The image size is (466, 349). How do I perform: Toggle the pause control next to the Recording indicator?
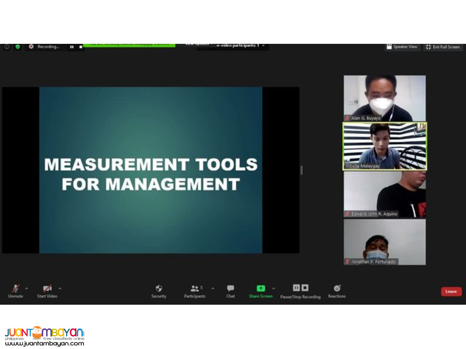point(71,47)
